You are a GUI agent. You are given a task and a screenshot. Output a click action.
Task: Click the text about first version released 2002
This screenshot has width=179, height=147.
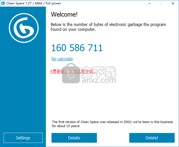112,124
